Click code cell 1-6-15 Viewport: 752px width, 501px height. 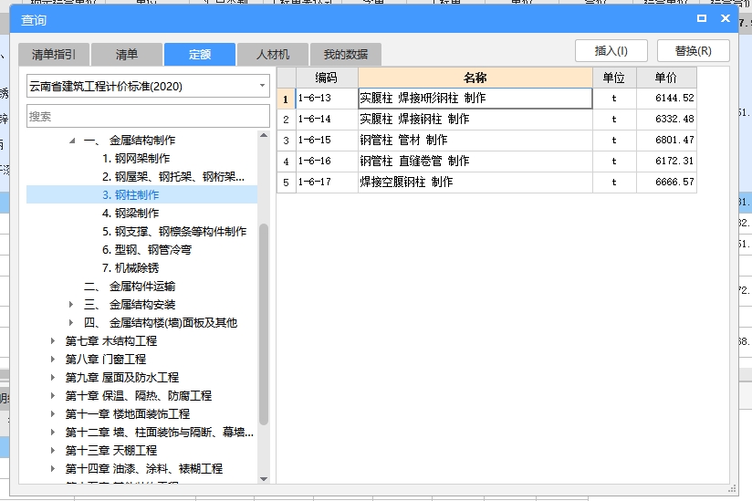327,141
